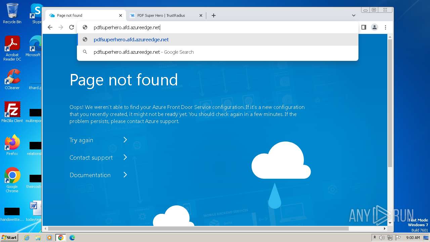Screen dimensions: 430x242
Task: Open the Chrome profile avatar icon
Action: pos(374,27)
